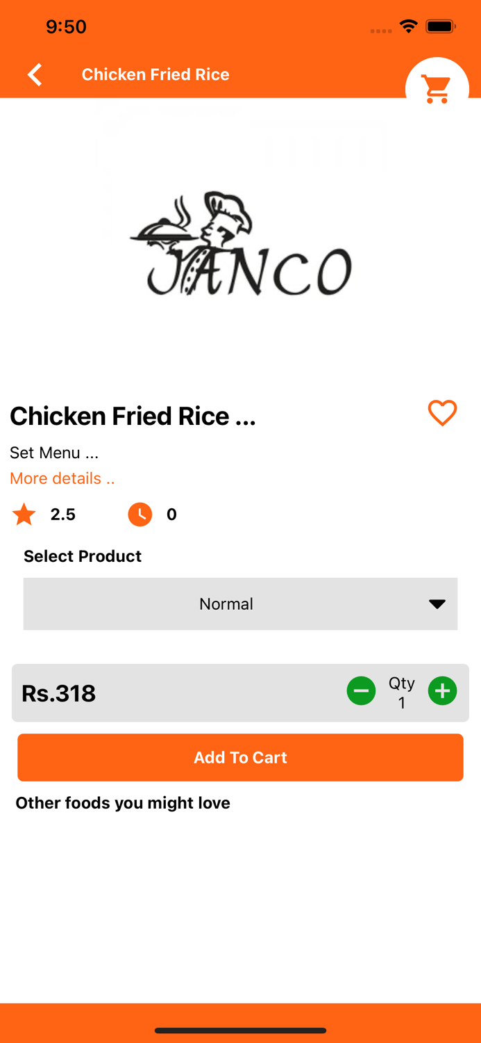The height and width of the screenshot is (1043, 481).
Task: Increase quantity with plus button
Action: (442, 691)
